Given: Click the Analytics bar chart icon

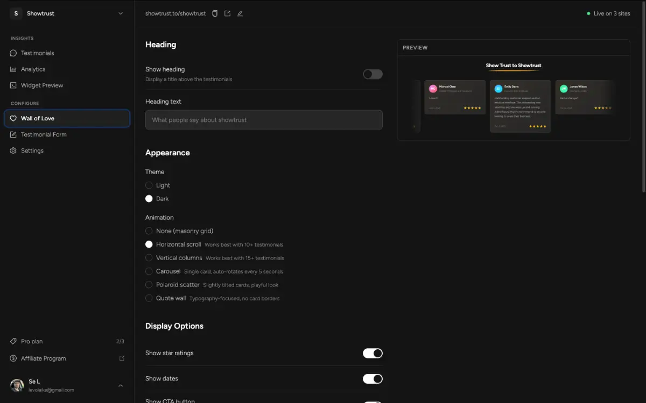Looking at the screenshot, I should coord(13,69).
